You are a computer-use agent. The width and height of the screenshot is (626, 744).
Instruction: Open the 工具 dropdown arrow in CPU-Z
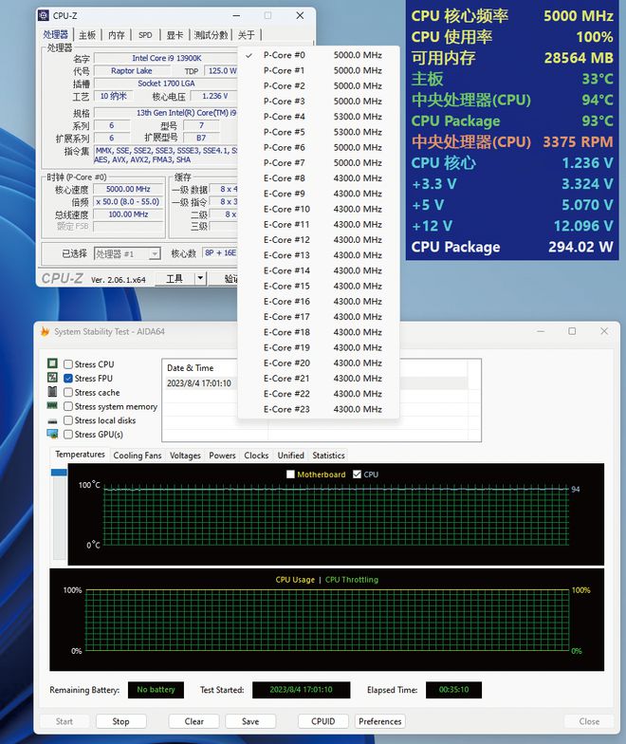(x=201, y=279)
